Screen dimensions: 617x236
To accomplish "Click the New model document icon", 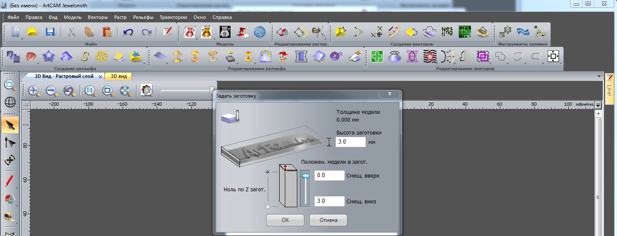I will (15, 32).
